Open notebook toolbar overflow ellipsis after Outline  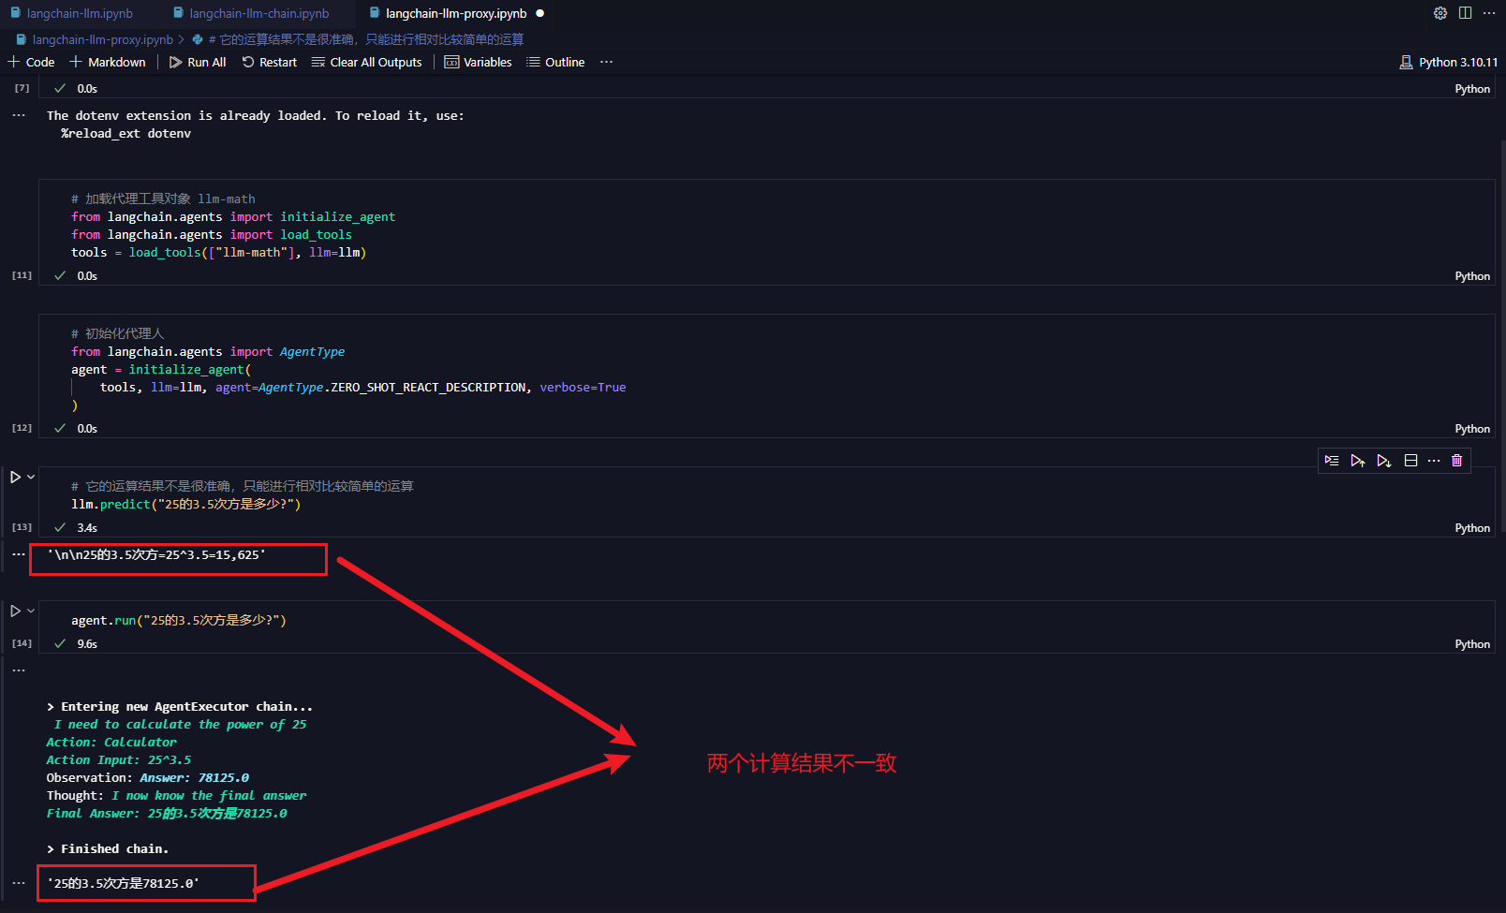point(607,62)
